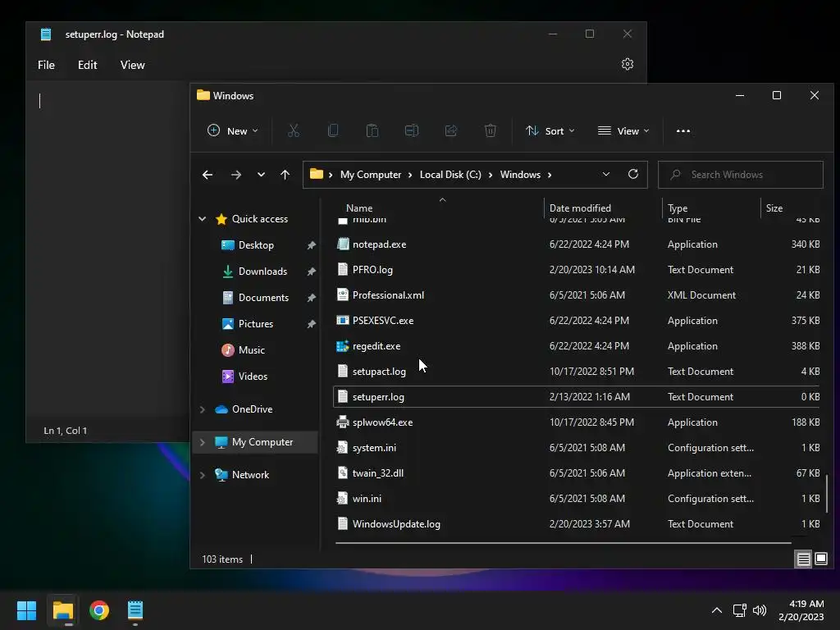
Task: Click the Cut scissors icon in Explorer toolbar
Action: point(294,130)
